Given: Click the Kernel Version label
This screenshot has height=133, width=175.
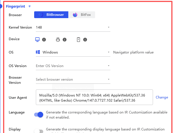Looking at the screenshot, I should coord(20,27).
